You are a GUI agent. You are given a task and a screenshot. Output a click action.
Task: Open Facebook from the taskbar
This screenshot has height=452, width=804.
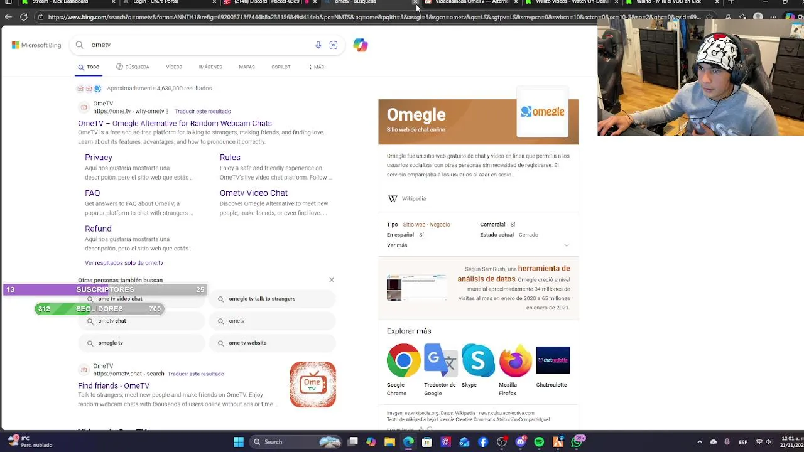483,442
